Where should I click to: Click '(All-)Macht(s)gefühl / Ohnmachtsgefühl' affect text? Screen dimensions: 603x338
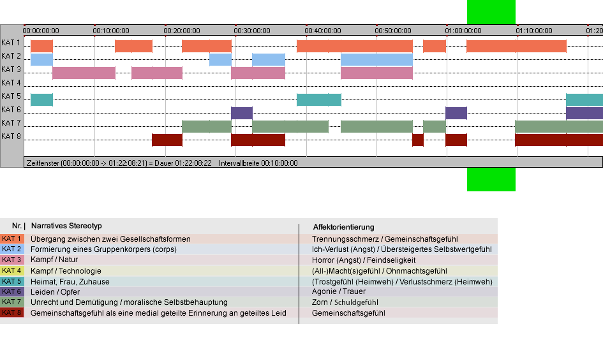click(x=379, y=270)
